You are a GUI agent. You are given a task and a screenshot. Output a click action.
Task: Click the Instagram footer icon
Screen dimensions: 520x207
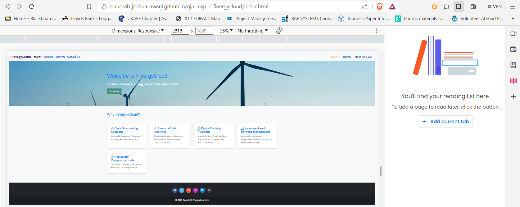tap(196, 190)
